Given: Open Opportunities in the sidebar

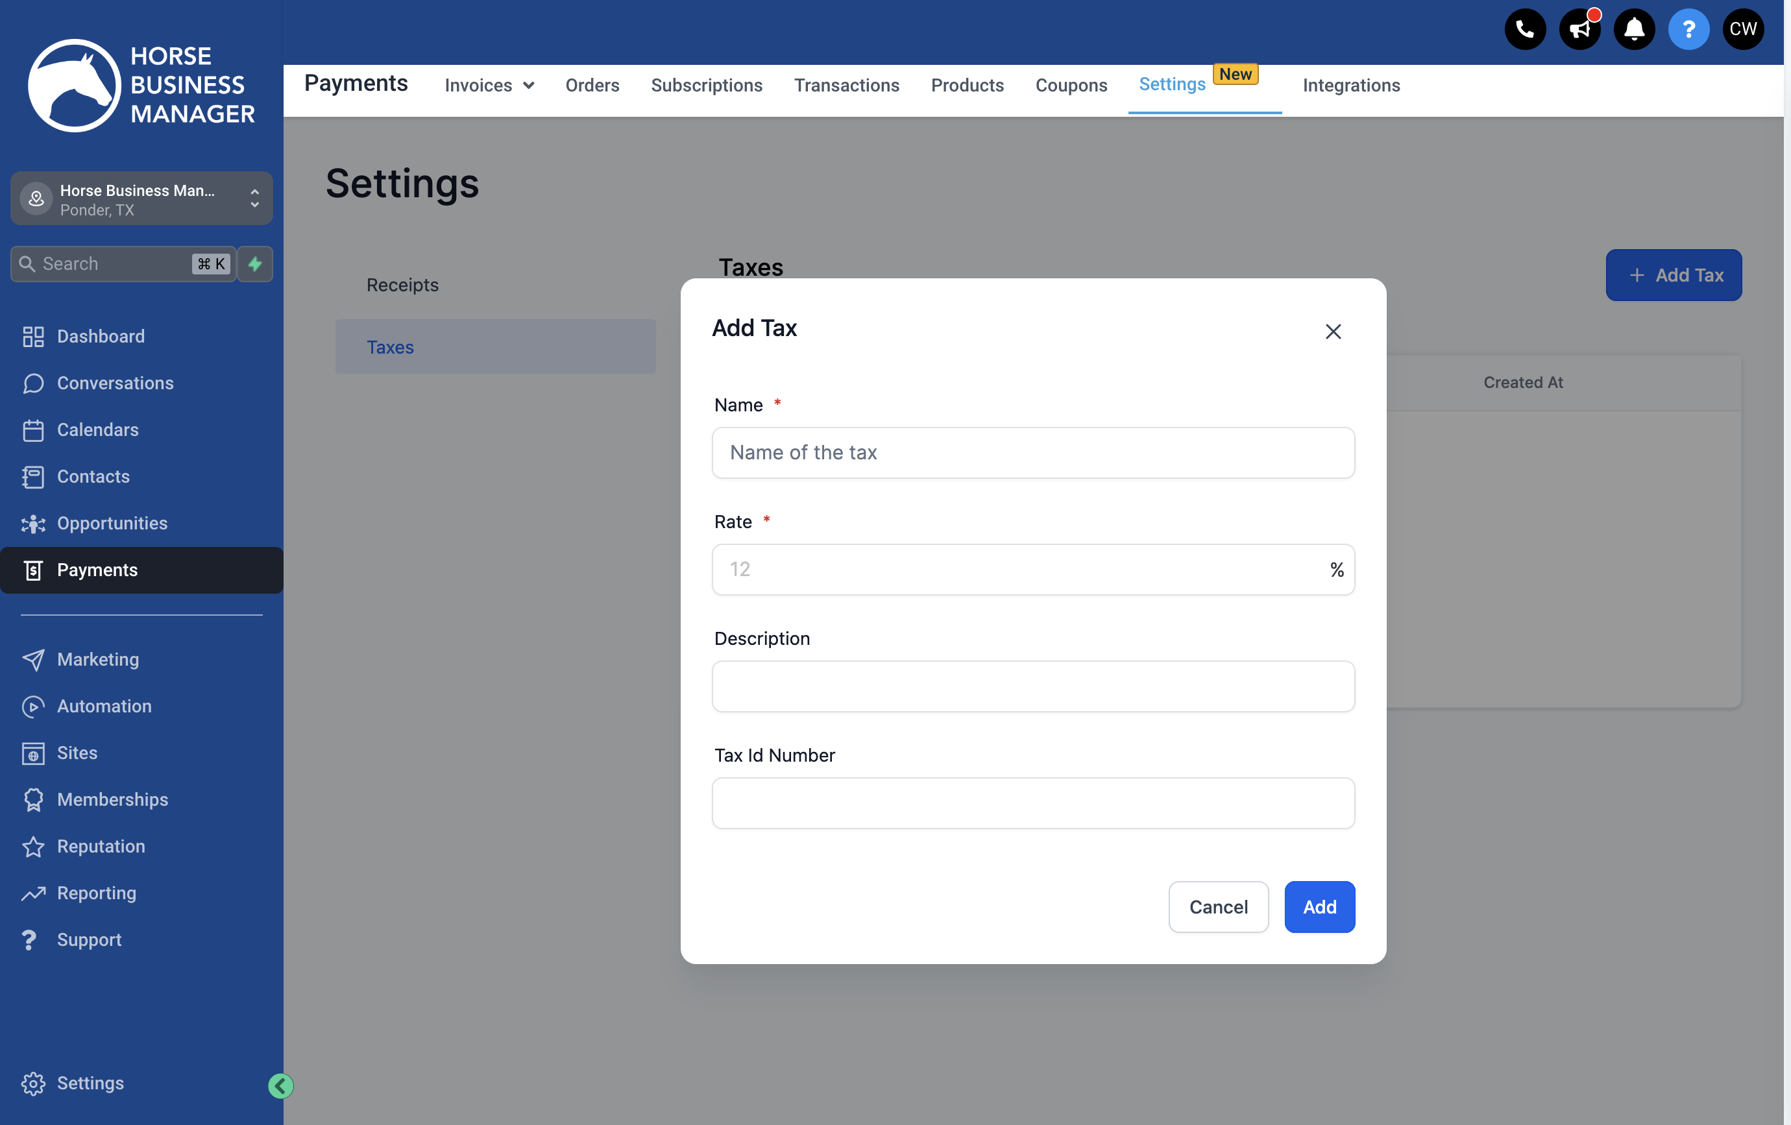Looking at the screenshot, I should pos(141,524).
